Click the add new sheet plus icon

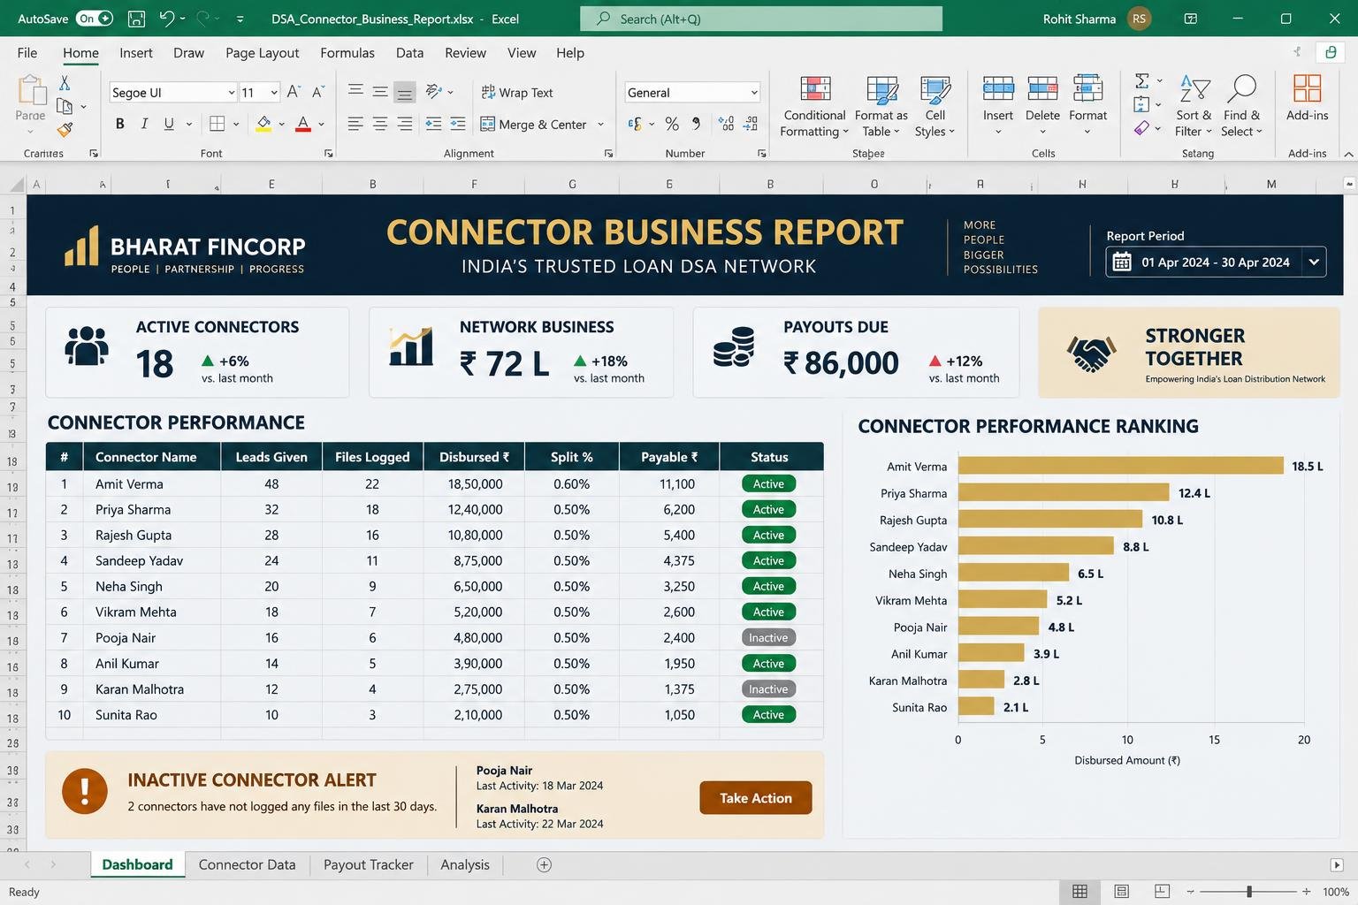545,865
